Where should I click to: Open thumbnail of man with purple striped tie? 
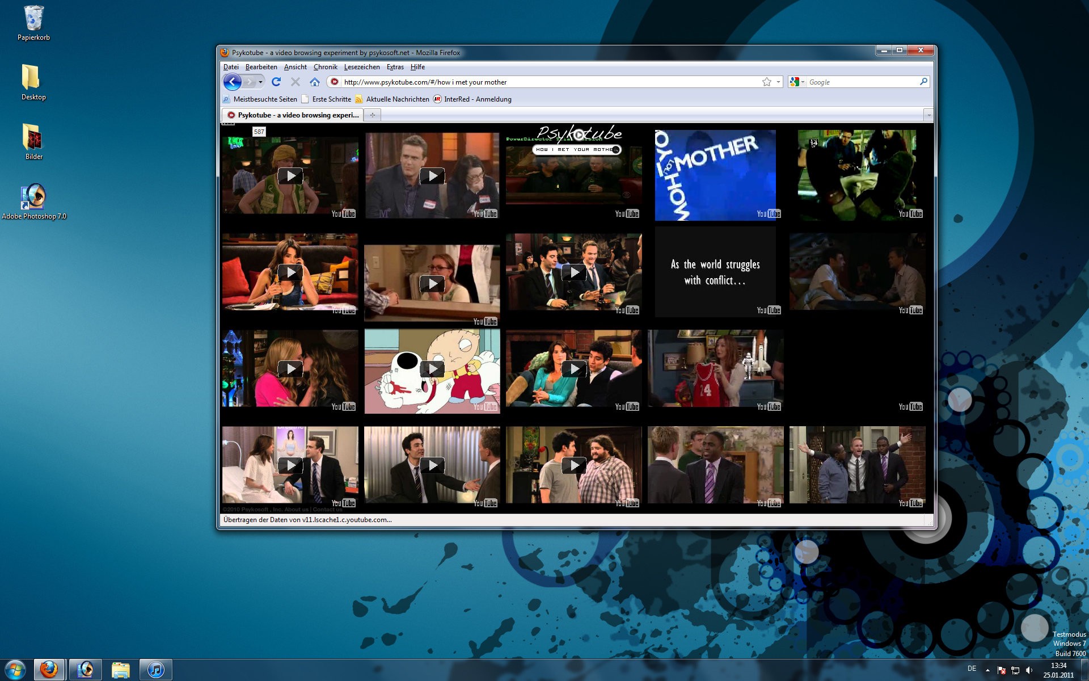coord(716,465)
